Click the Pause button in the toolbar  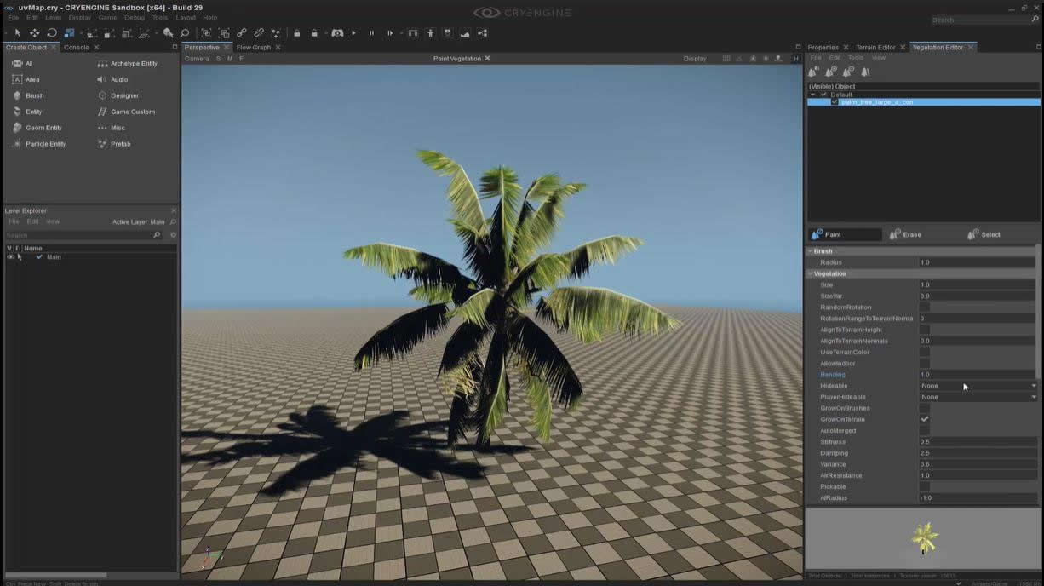(371, 33)
